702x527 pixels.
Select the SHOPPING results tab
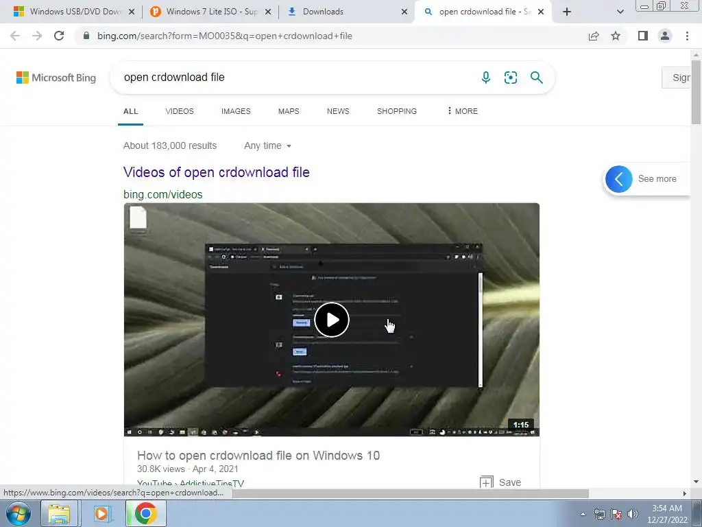coord(397,111)
